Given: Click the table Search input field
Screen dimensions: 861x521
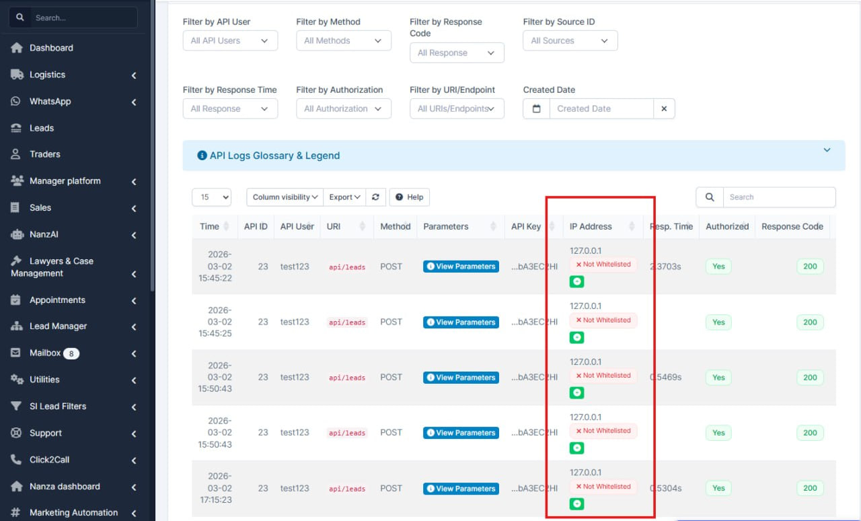Looking at the screenshot, I should 779,197.
